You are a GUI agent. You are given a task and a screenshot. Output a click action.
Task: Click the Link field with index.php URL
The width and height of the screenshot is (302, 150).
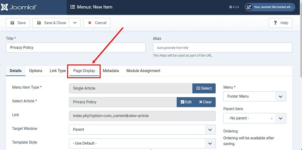142,116
